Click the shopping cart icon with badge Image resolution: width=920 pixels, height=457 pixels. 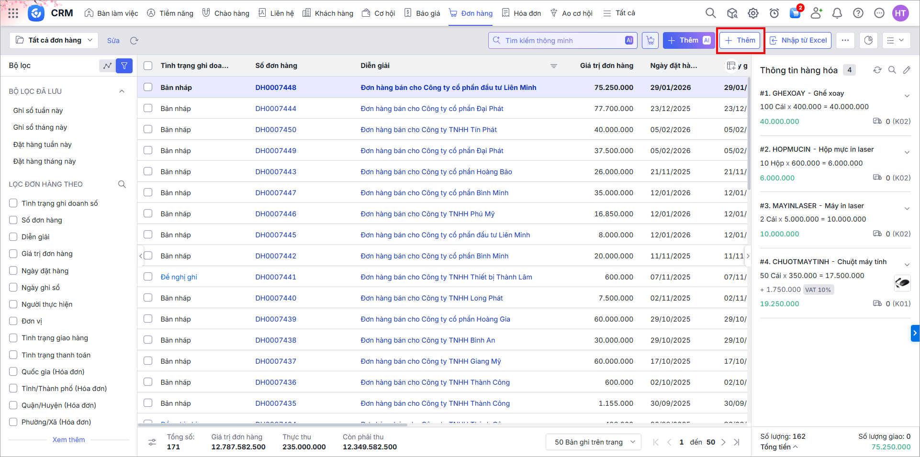(x=795, y=13)
